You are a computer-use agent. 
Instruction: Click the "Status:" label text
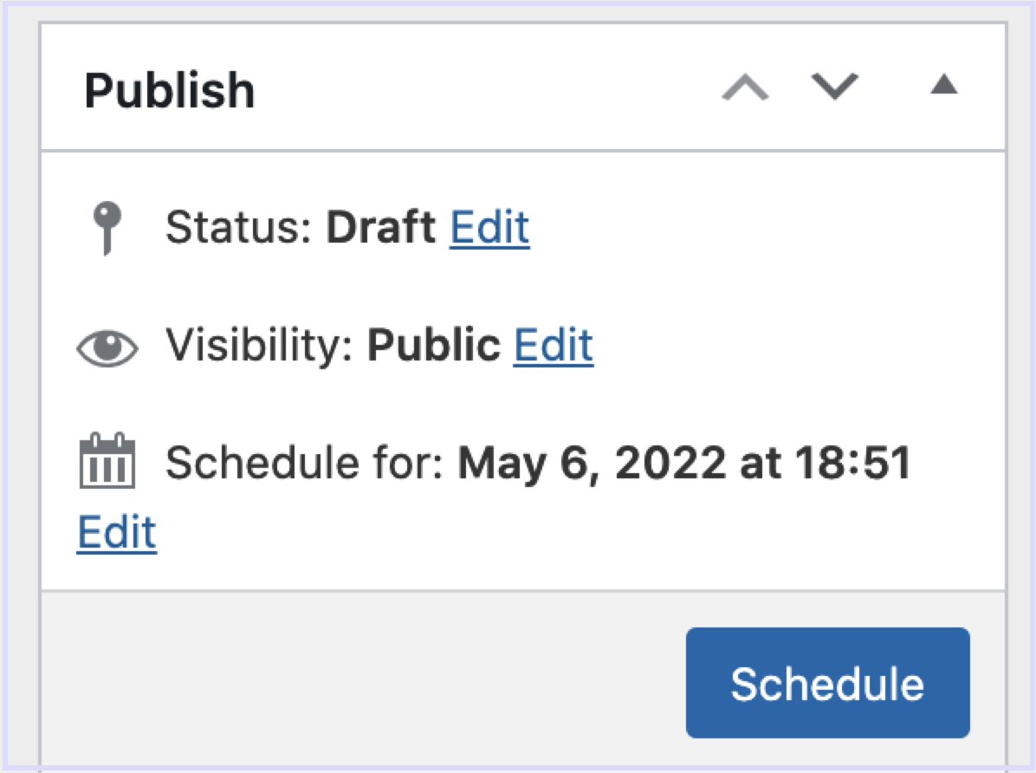tap(238, 227)
